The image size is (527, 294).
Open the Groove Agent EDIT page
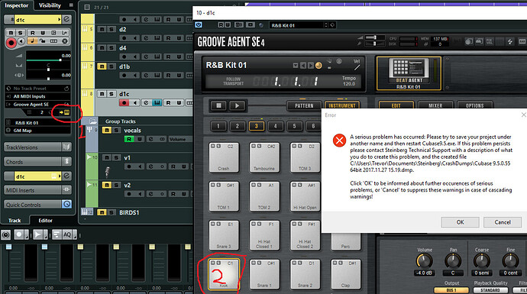click(x=396, y=105)
